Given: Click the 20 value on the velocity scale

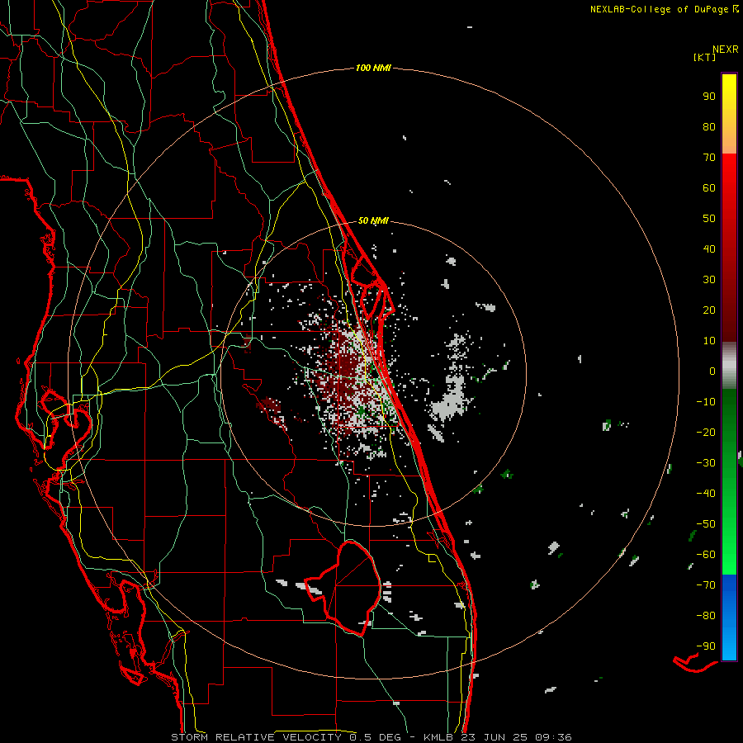Looking at the screenshot, I should click(x=709, y=310).
